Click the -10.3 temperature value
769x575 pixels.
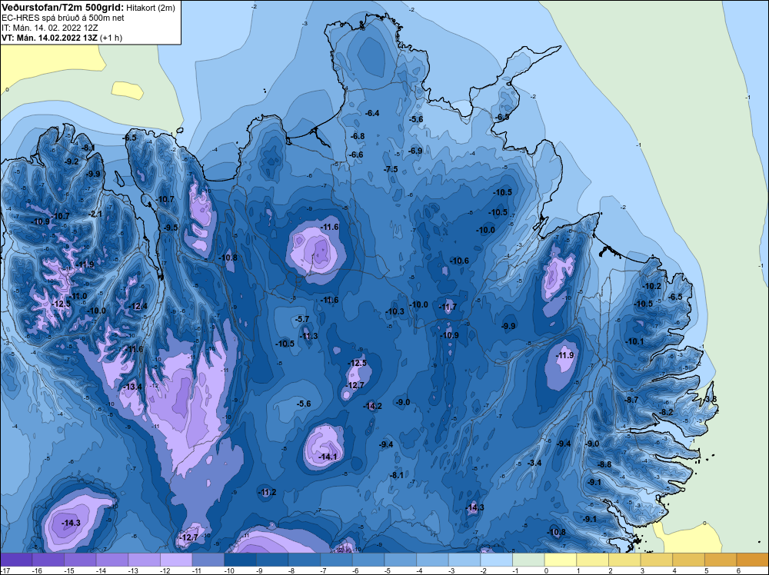(x=394, y=311)
